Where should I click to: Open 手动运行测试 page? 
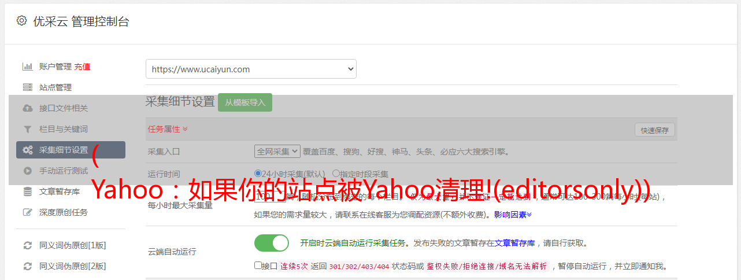click(x=64, y=171)
